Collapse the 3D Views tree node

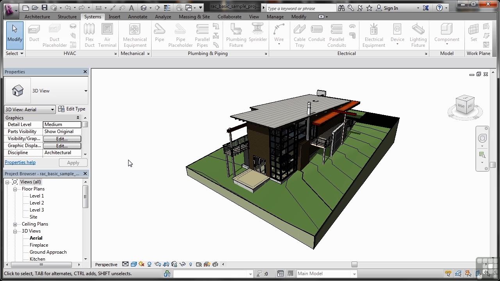15,231
